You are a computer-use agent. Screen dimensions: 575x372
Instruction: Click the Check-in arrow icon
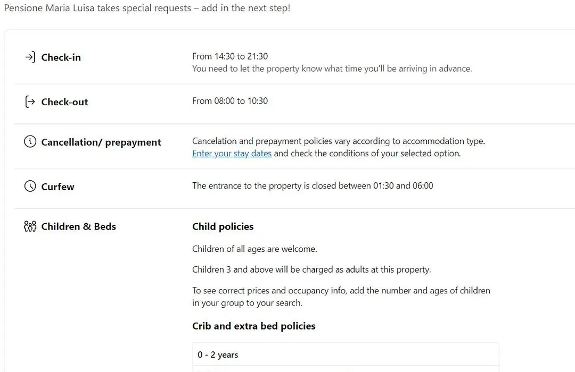coord(30,57)
